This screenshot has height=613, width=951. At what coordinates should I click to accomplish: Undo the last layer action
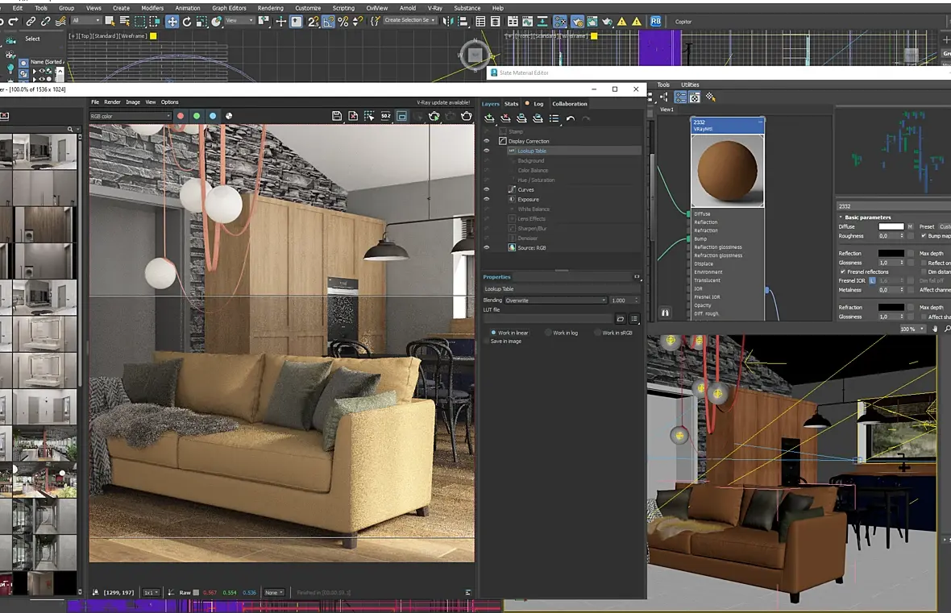pos(571,118)
